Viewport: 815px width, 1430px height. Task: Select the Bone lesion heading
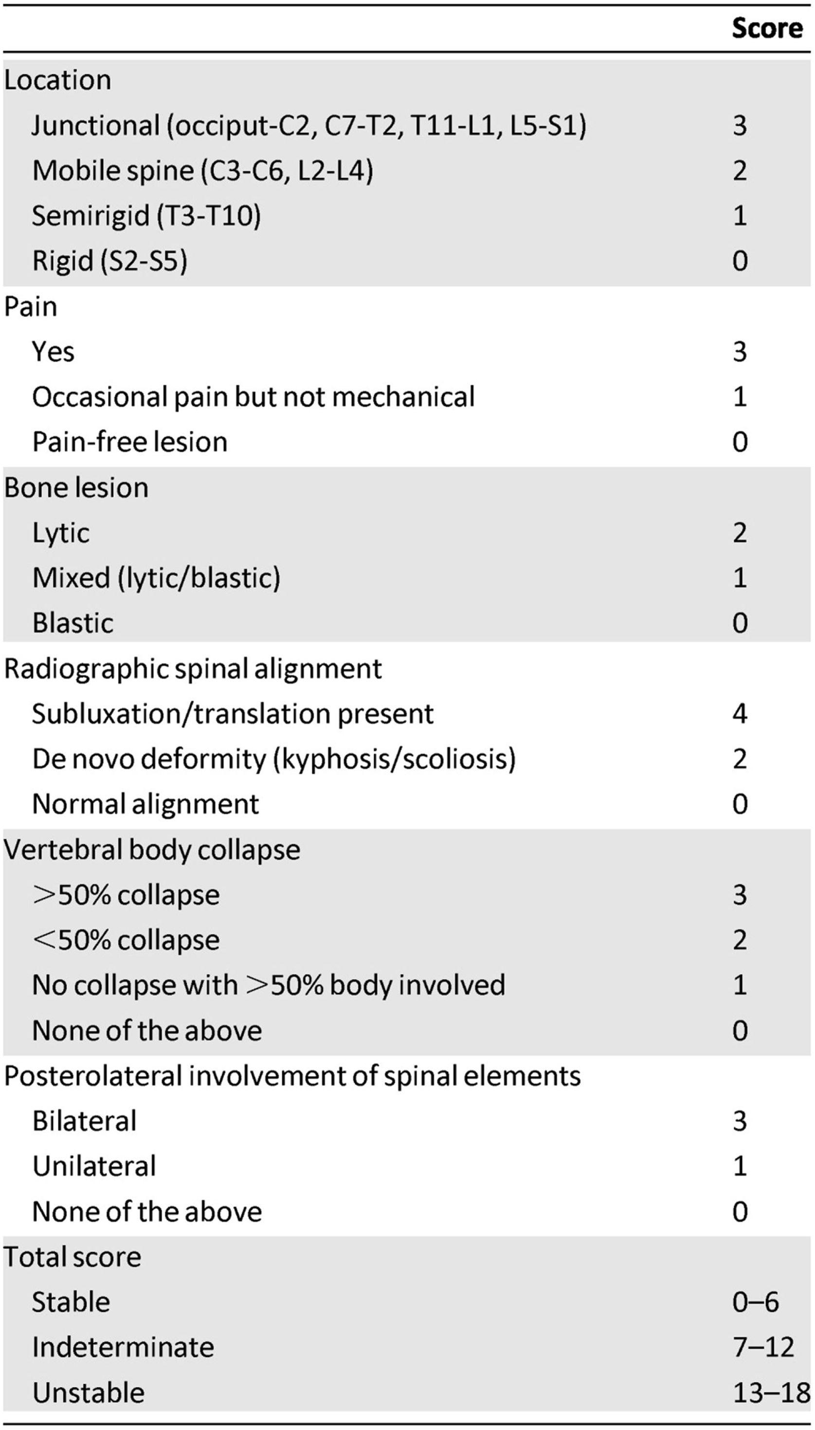coord(77,488)
